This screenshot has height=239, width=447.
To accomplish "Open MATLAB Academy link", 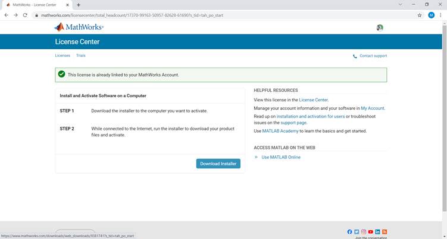I will click(x=280, y=131).
